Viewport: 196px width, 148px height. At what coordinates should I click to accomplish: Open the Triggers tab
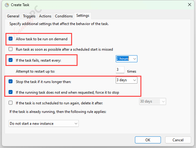coord(29,16)
